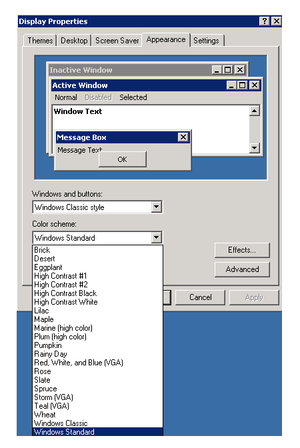Image resolution: width=300 pixels, height=448 pixels.
Task: Click Inactive Window preview minimize icon
Action: tap(217, 70)
